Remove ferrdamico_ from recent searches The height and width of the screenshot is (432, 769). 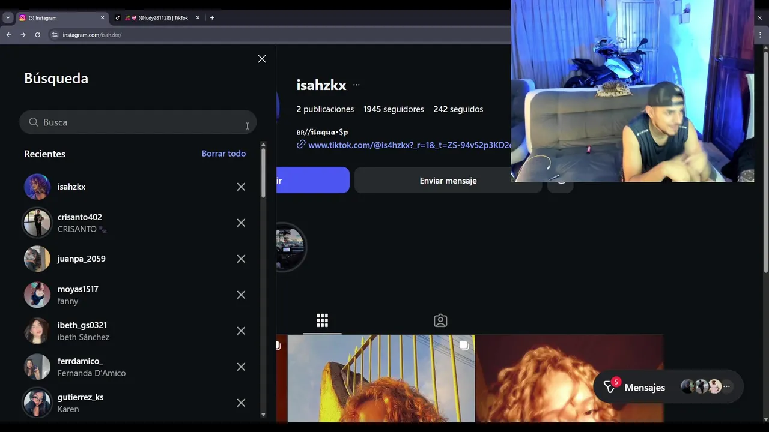(241, 367)
